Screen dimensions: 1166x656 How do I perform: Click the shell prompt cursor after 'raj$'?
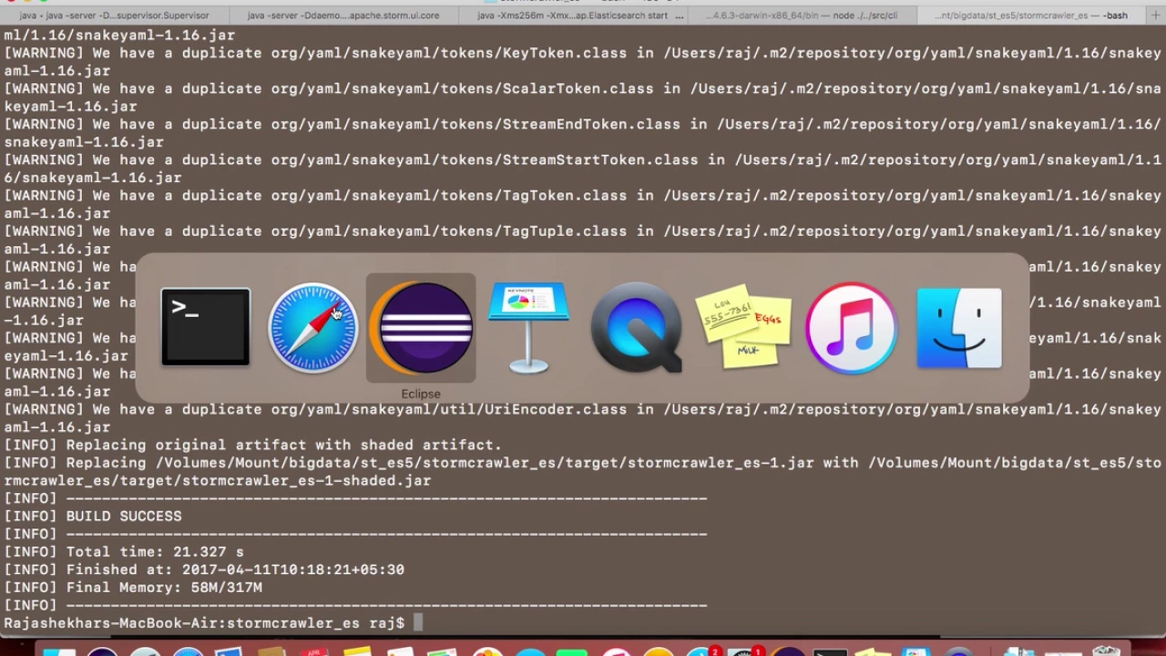tap(418, 623)
